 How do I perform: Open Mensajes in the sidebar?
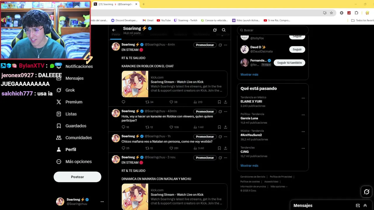pyautogui.click(x=70, y=78)
